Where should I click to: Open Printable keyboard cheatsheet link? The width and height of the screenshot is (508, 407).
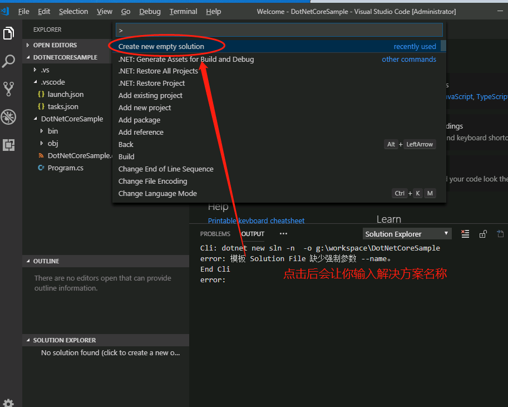pyautogui.click(x=256, y=220)
